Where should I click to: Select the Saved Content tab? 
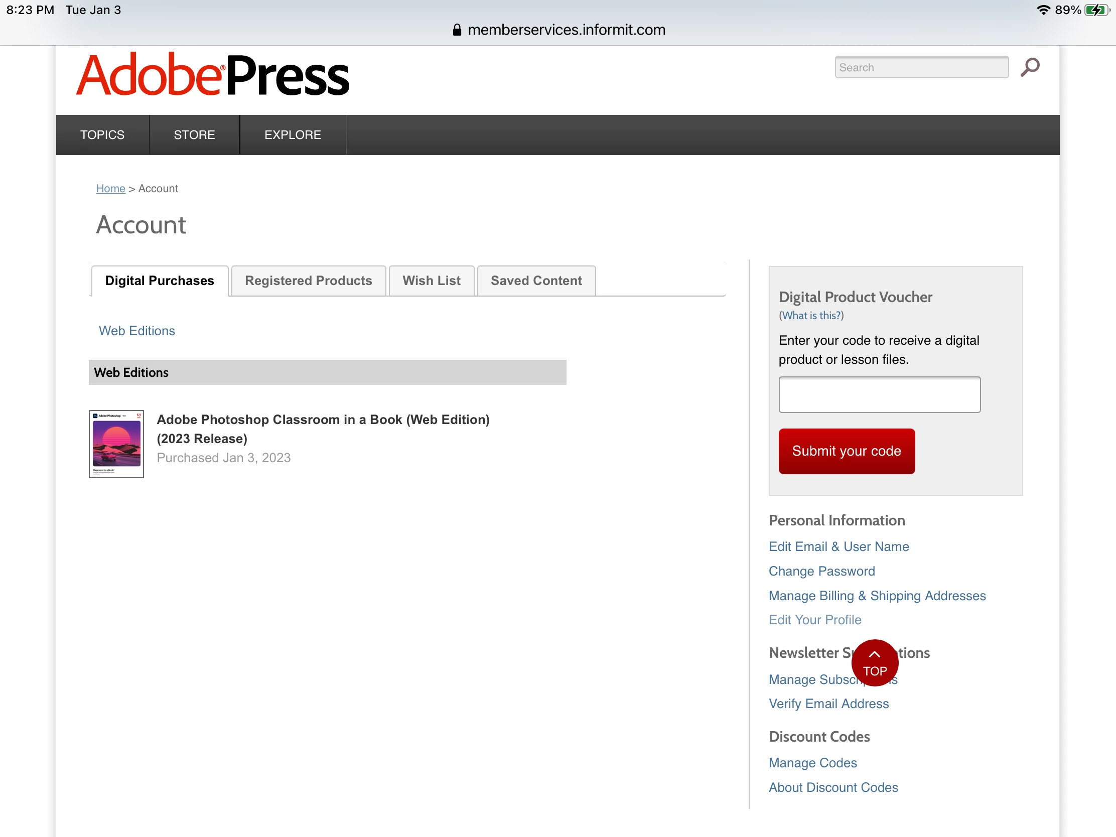click(x=536, y=281)
